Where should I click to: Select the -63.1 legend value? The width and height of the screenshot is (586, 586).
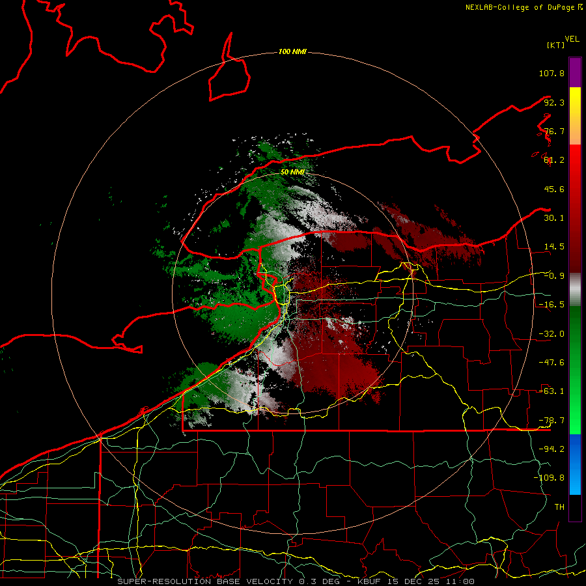point(551,391)
